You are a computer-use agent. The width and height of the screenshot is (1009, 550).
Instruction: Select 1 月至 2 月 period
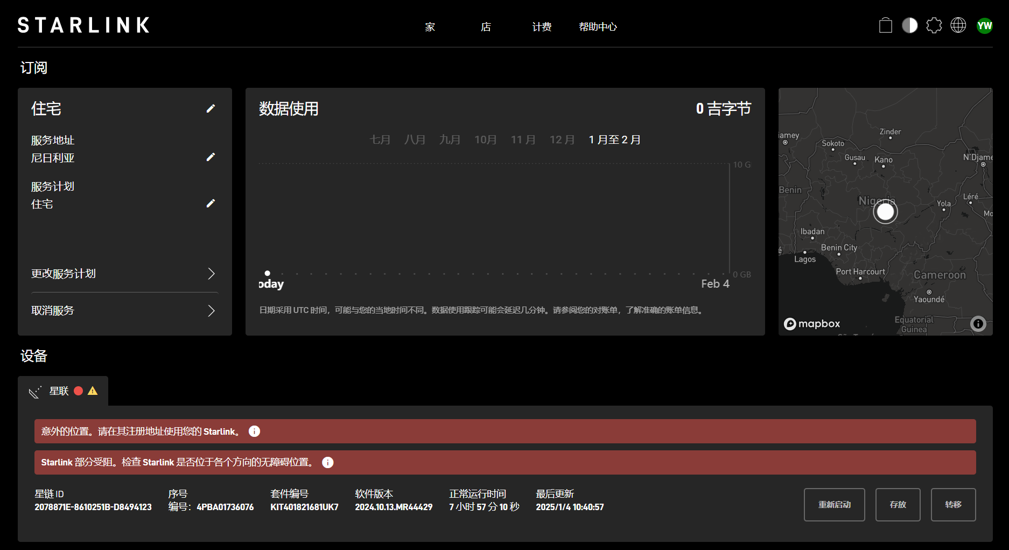(x=615, y=140)
